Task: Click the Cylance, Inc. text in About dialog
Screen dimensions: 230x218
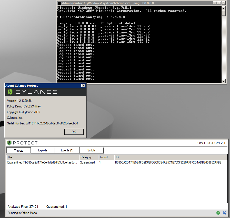Action: 15,118
